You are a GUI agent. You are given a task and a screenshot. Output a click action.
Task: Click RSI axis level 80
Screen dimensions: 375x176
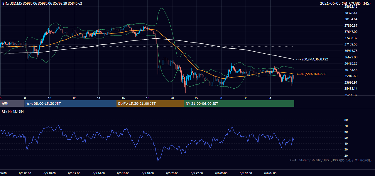pos(346,120)
